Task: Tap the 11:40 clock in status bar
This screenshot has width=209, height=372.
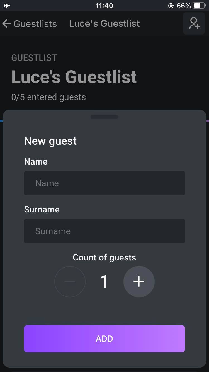Action: (x=104, y=6)
